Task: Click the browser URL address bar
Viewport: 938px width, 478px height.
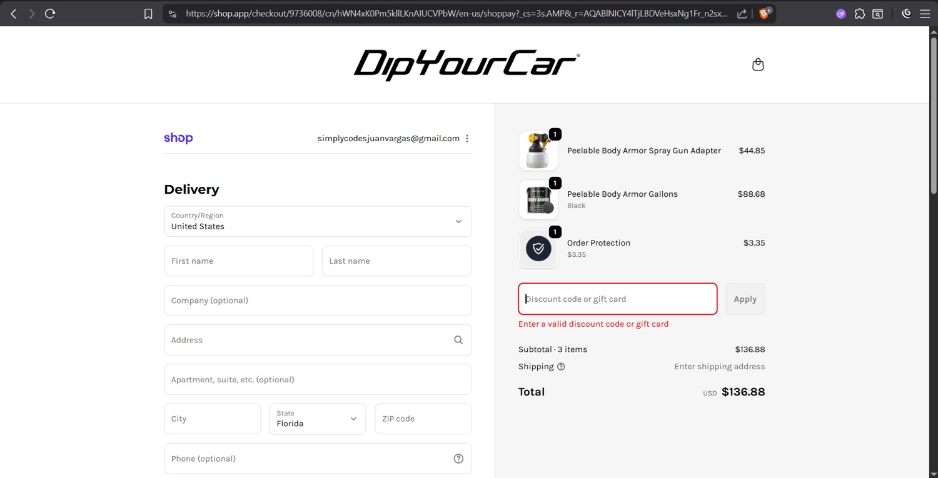Action: pyautogui.click(x=456, y=14)
